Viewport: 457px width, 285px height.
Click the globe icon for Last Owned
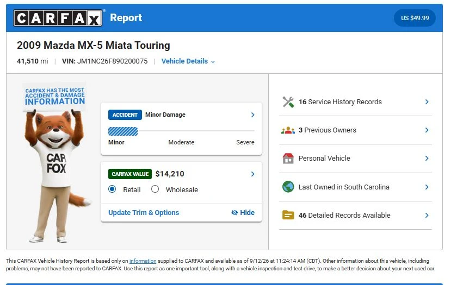(x=288, y=187)
